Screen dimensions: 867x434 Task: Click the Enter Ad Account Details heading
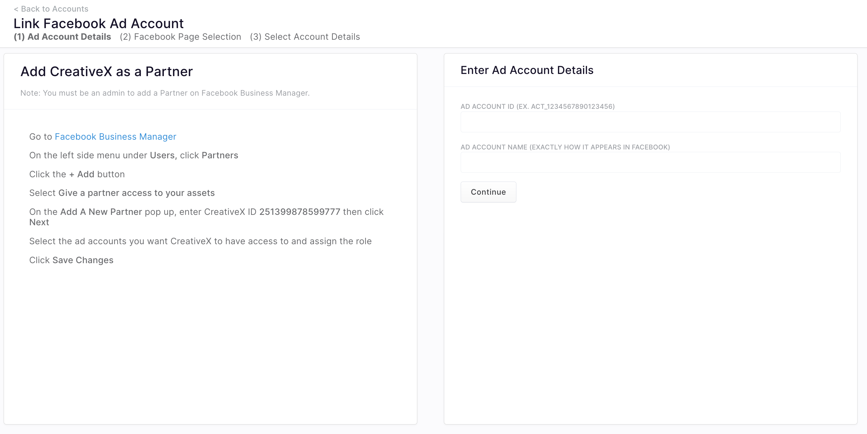coord(527,70)
